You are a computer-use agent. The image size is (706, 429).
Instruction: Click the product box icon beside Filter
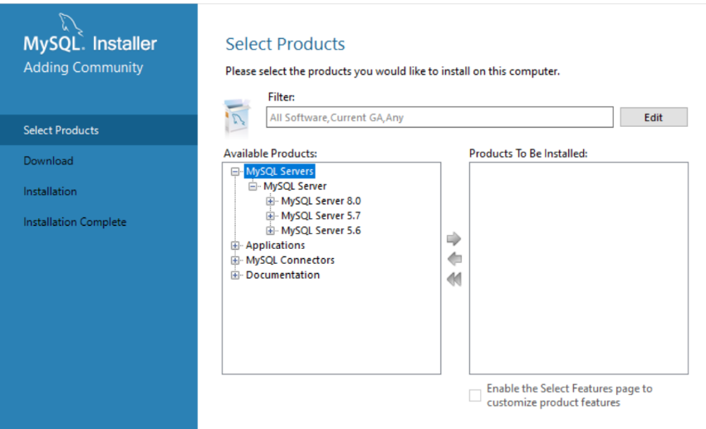[238, 119]
